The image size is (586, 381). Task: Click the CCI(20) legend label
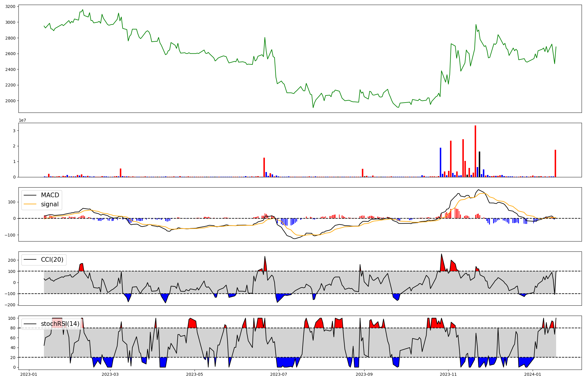[x=52, y=260]
